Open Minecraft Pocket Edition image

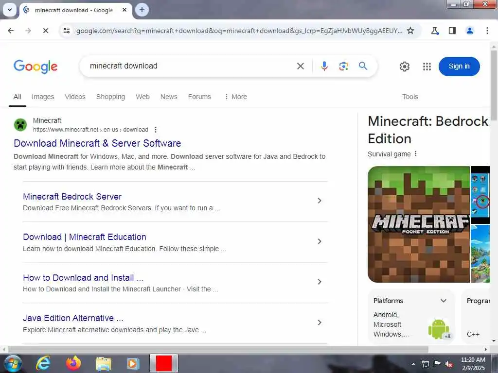[418, 224]
